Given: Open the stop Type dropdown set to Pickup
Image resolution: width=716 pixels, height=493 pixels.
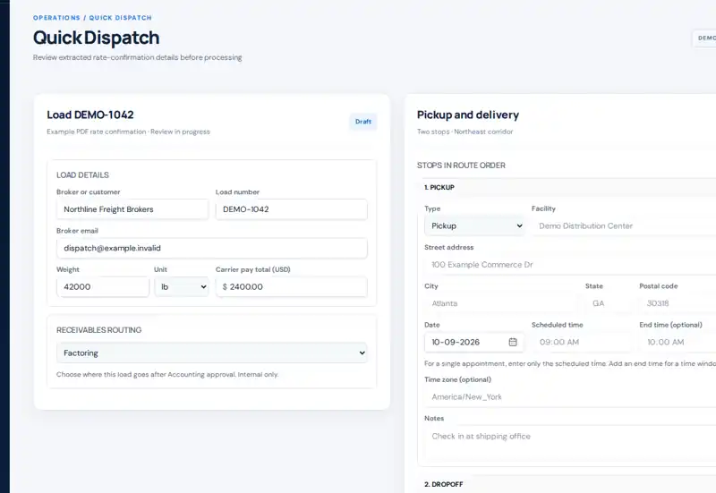Looking at the screenshot, I should coord(474,225).
